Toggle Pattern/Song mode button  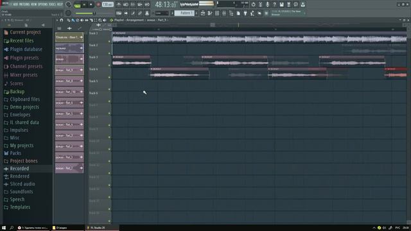click(x=77, y=4)
